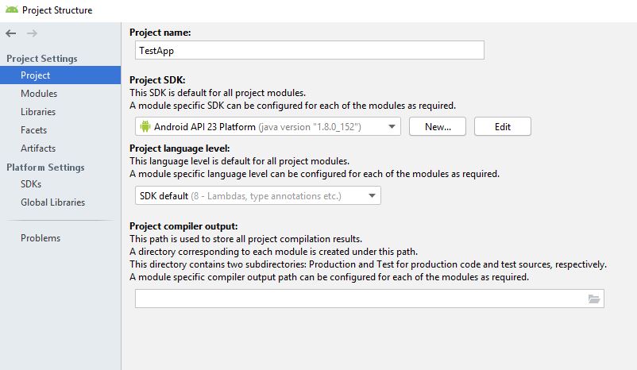Select the SDK default language level combo box
This screenshot has height=370, width=637.
(x=258, y=195)
